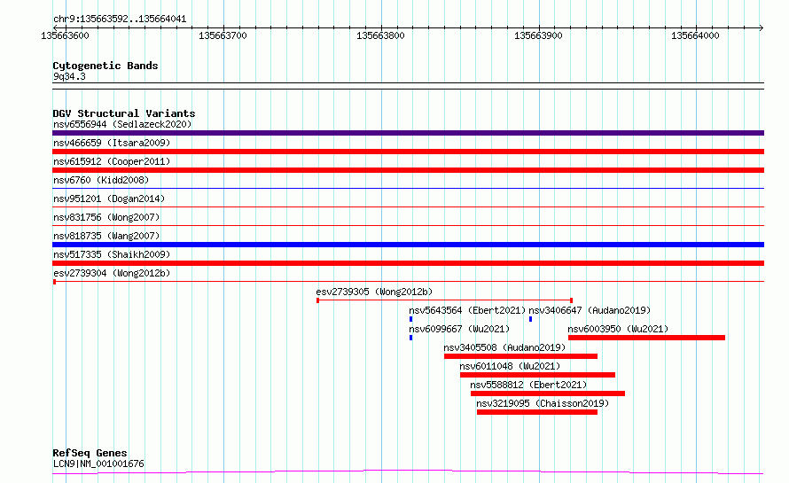This screenshot has width=789, height=483.
Task: Open the nsv6760 (Kidd2008) variant label
Action: (101, 180)
